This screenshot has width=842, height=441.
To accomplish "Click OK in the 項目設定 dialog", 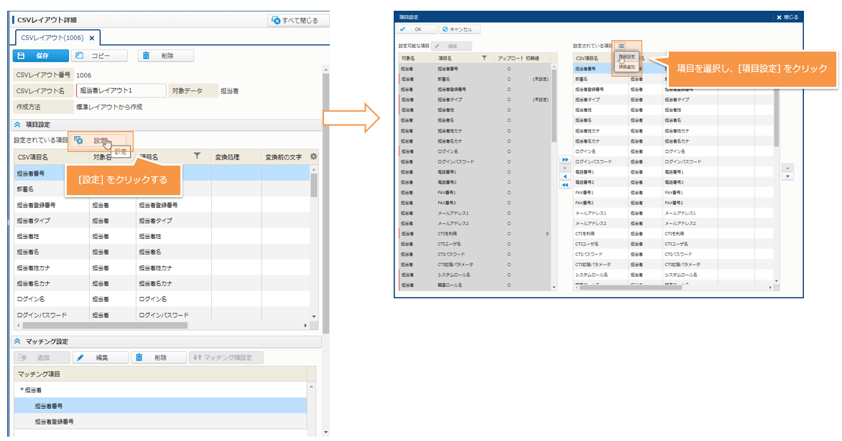I will 416,29.
